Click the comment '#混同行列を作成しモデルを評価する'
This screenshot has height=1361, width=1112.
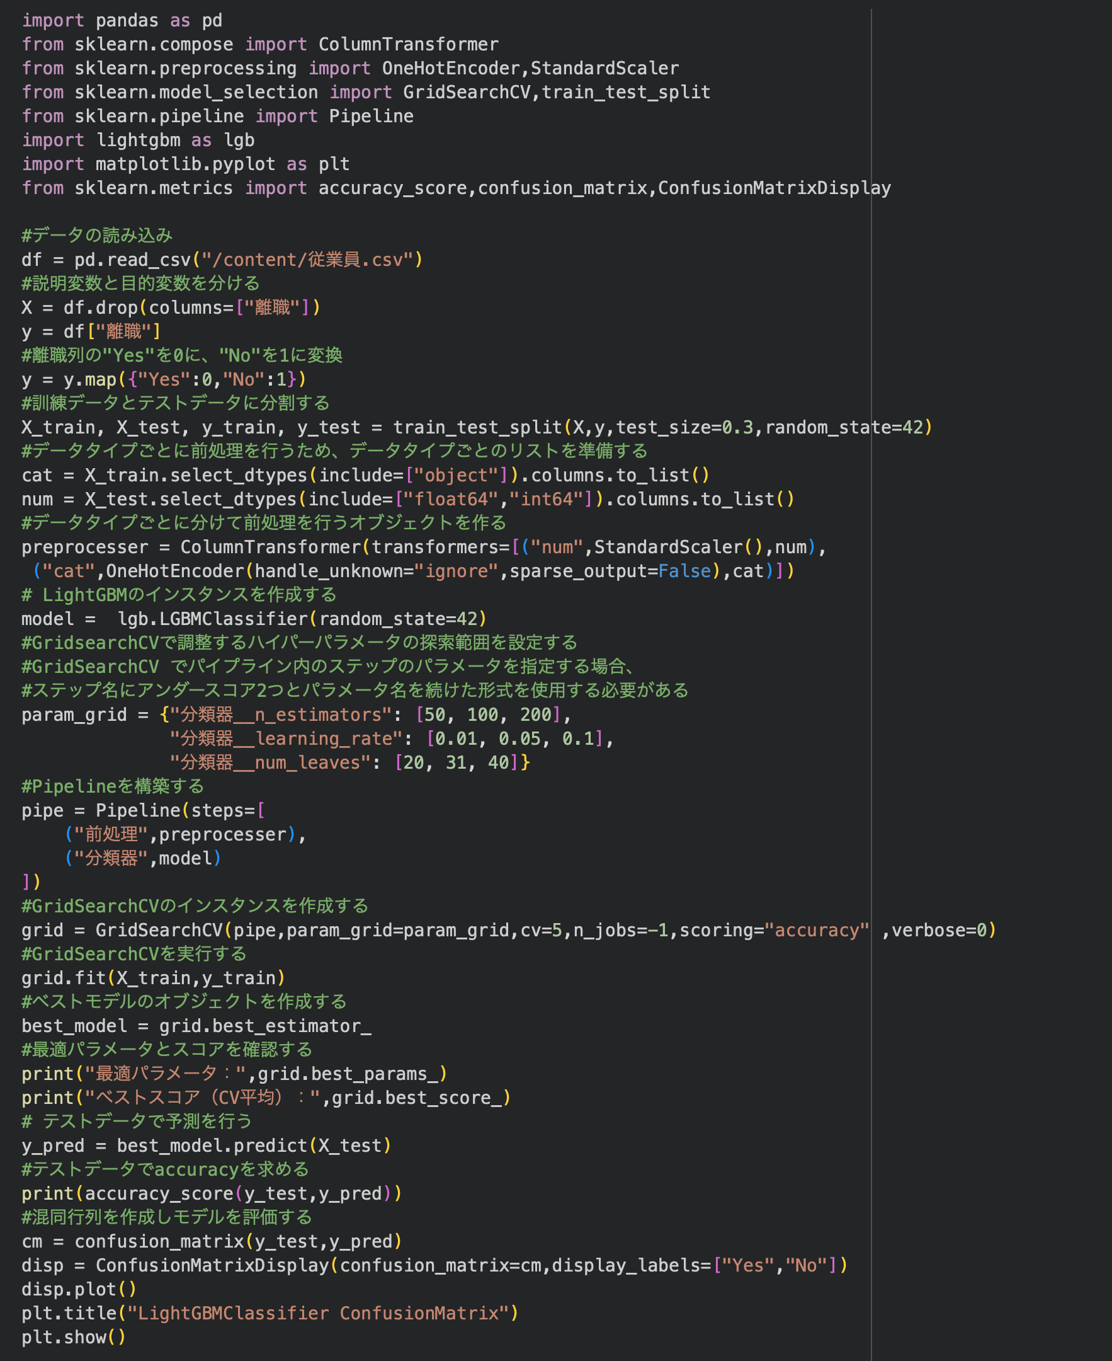[x=166, y=1217]
